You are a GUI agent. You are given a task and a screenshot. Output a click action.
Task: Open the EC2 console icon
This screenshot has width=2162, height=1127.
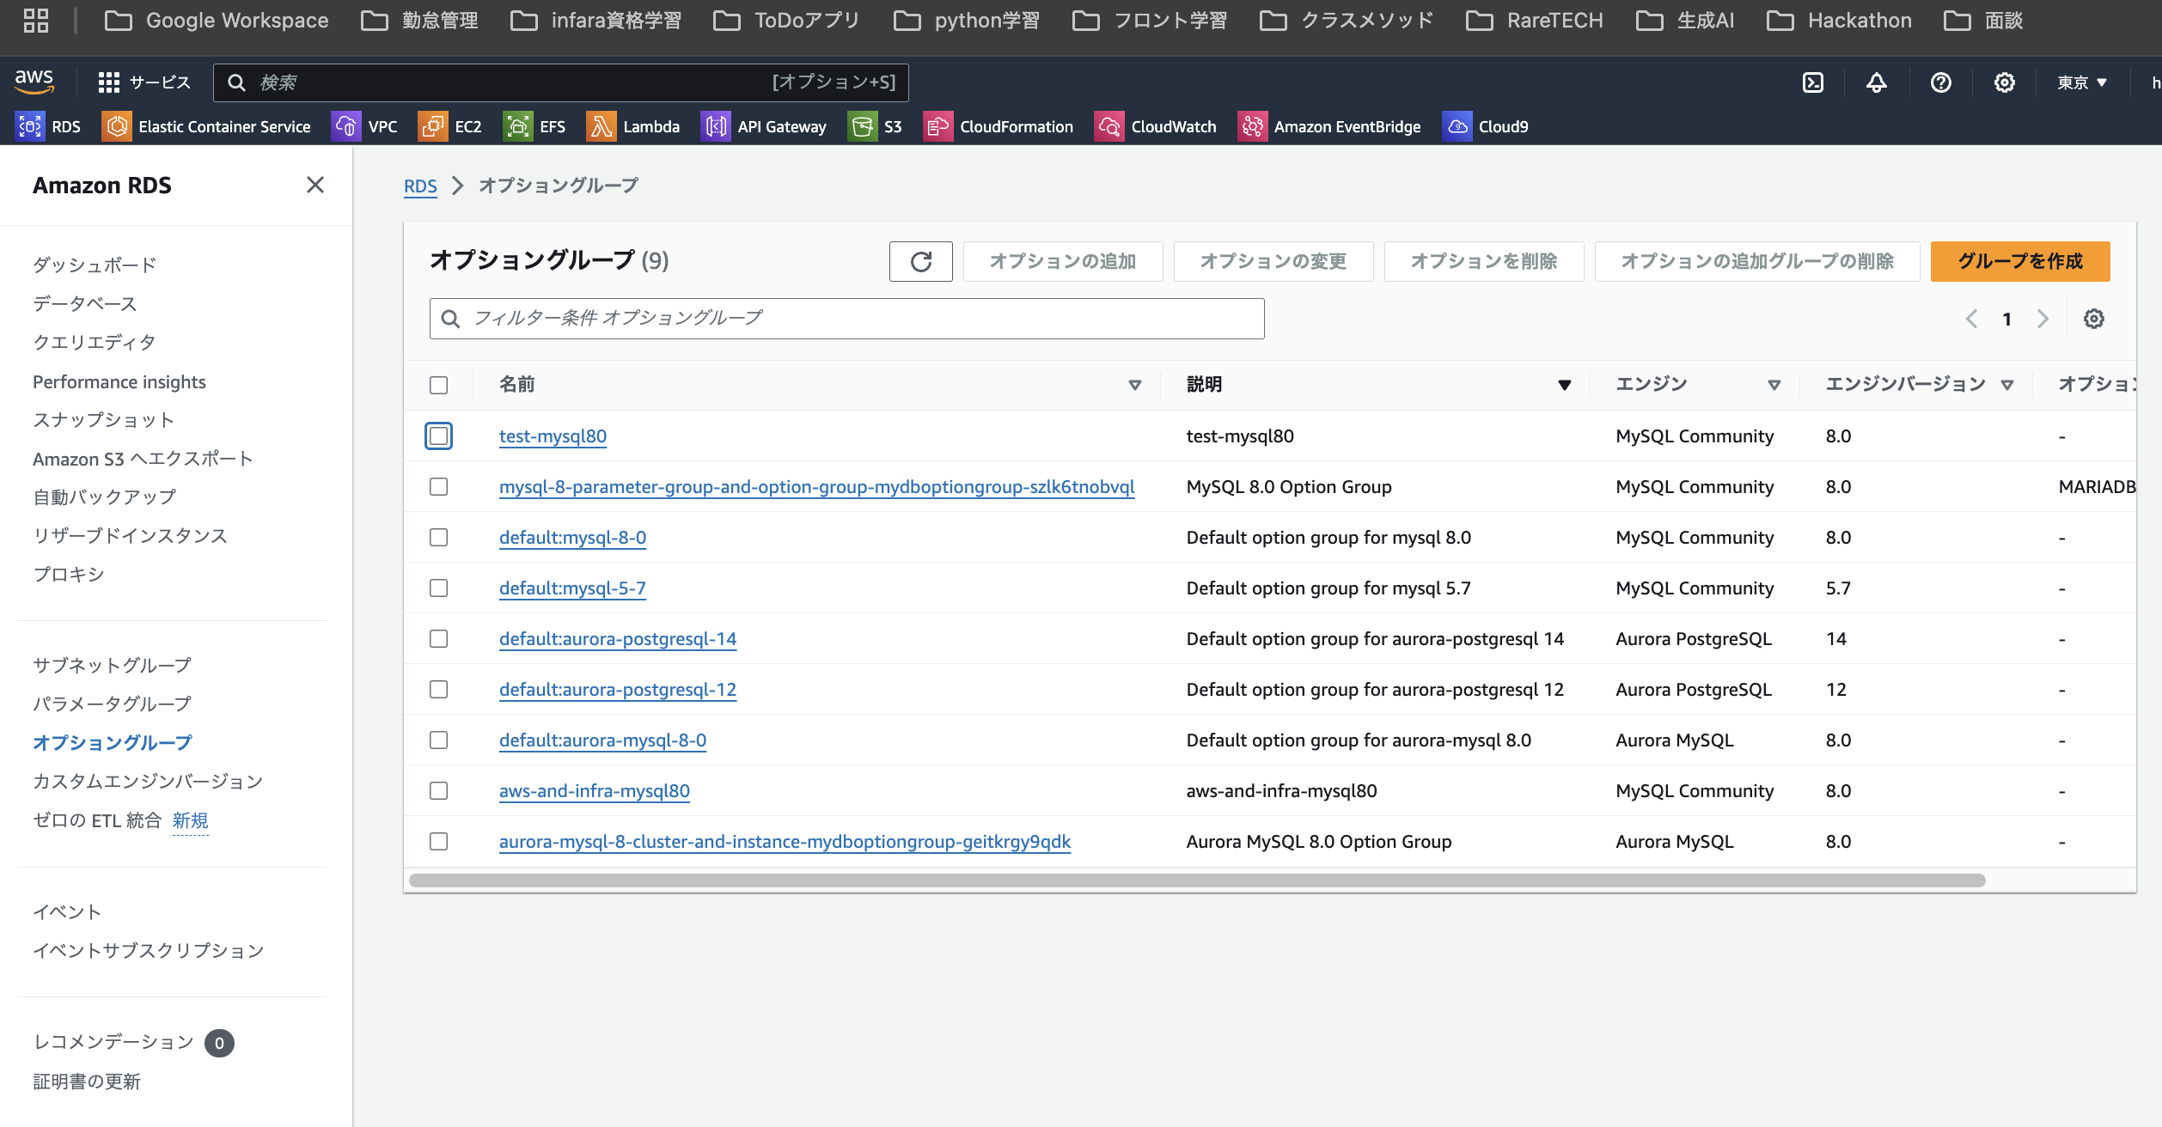coord(433,126)
